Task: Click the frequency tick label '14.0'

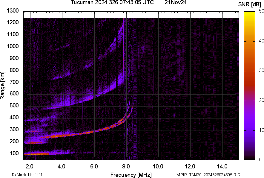Action: (222, 167)
